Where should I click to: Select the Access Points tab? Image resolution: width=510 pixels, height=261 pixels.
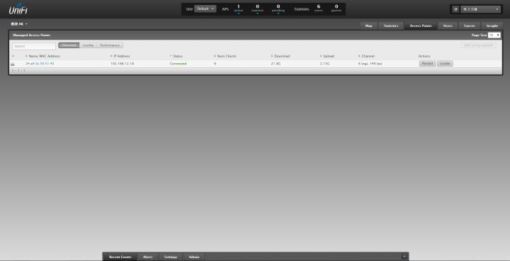[421, 26]
